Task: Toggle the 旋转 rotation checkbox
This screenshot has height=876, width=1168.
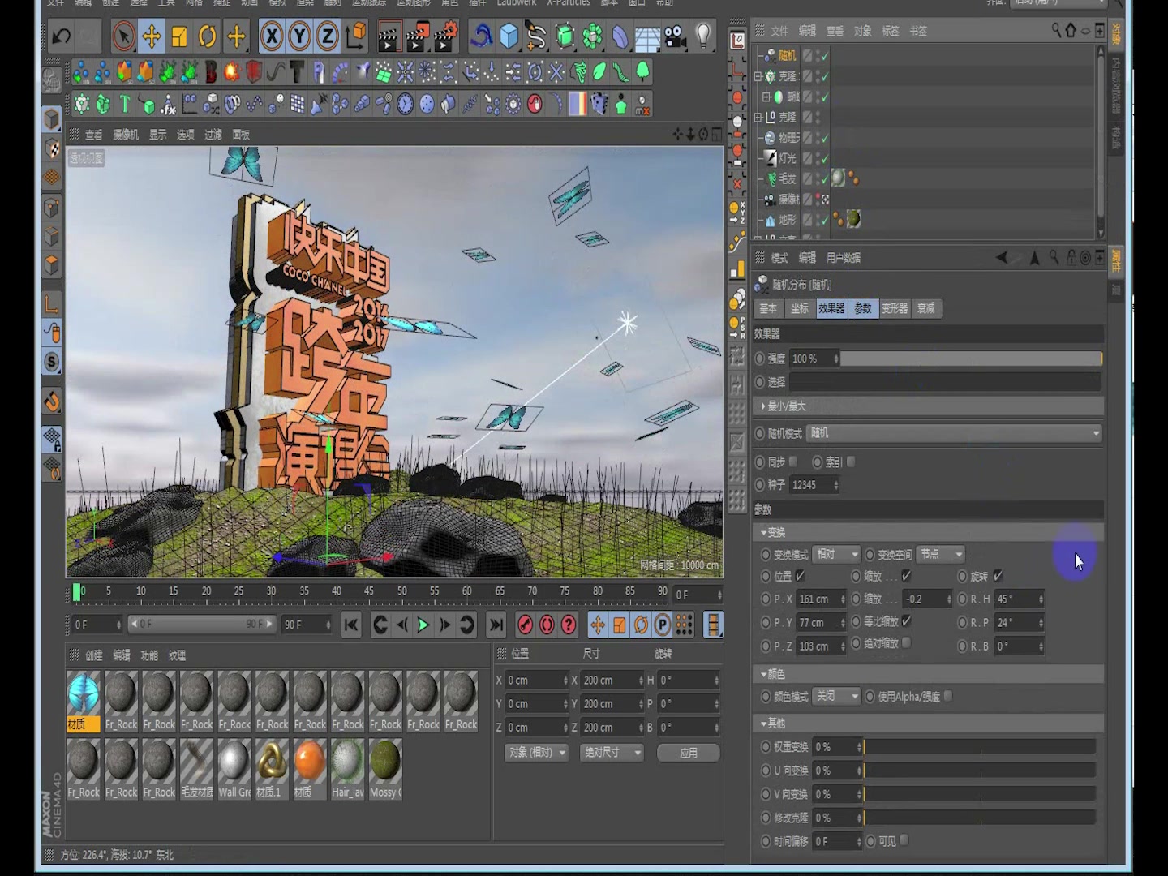Action: pyautogui.click(x=998, y=576)
